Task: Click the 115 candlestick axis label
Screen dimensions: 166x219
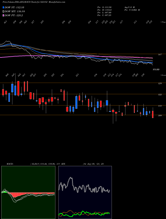Action: pyautogui.click(x=160, y=106)
